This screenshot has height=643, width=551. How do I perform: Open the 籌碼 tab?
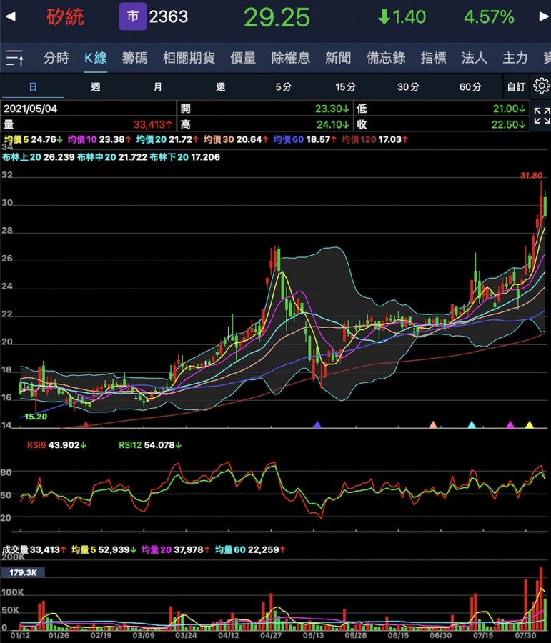coord(135,58)
